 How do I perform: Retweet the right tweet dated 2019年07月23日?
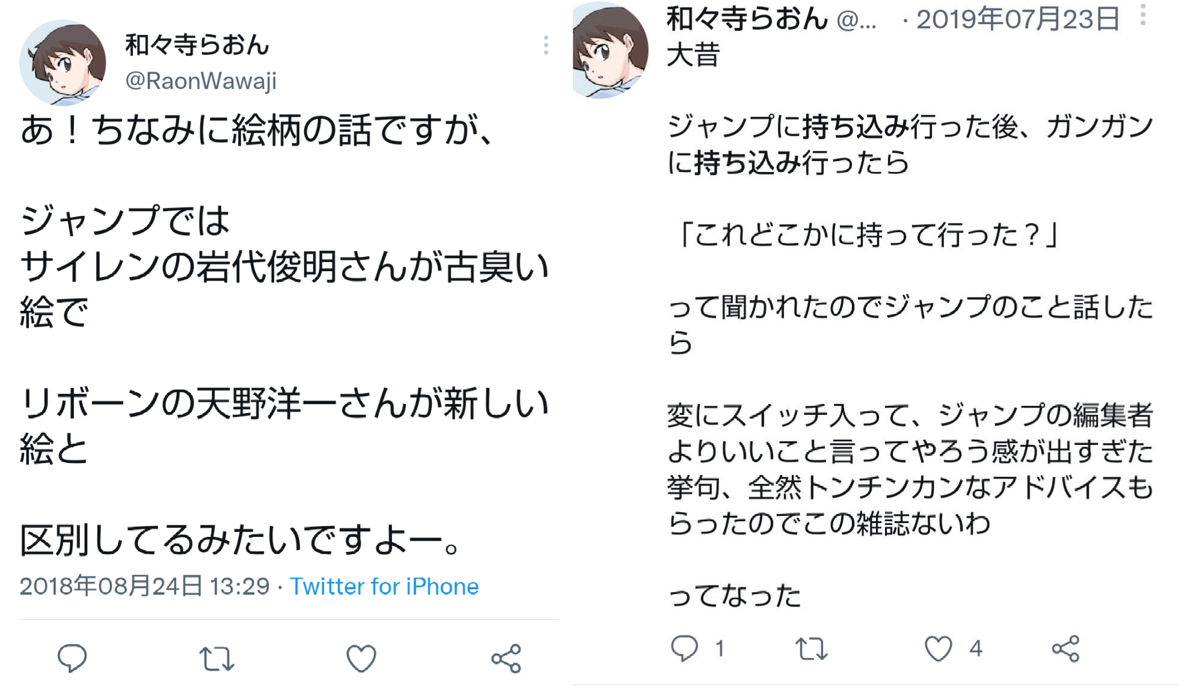point(812,649)
